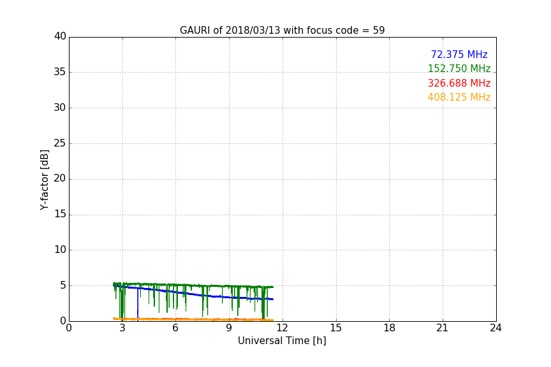Click the x-axis tick label 9

pyautogui.click(x=229, y=328)
